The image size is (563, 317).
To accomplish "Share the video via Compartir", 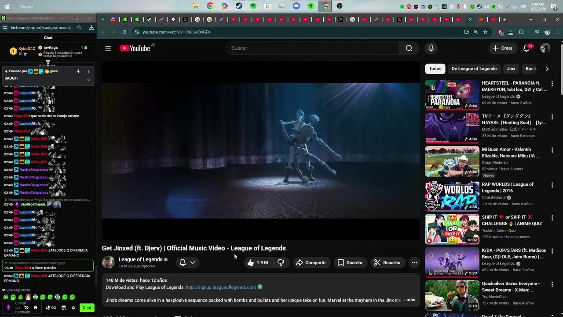I will pos(311,262).
